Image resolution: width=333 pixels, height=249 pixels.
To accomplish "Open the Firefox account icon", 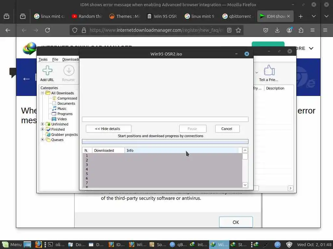I will 289,30.
